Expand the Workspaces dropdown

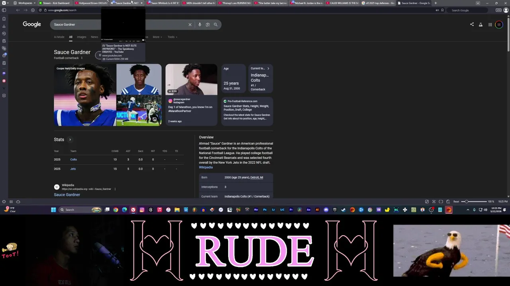tap(25, 3)
